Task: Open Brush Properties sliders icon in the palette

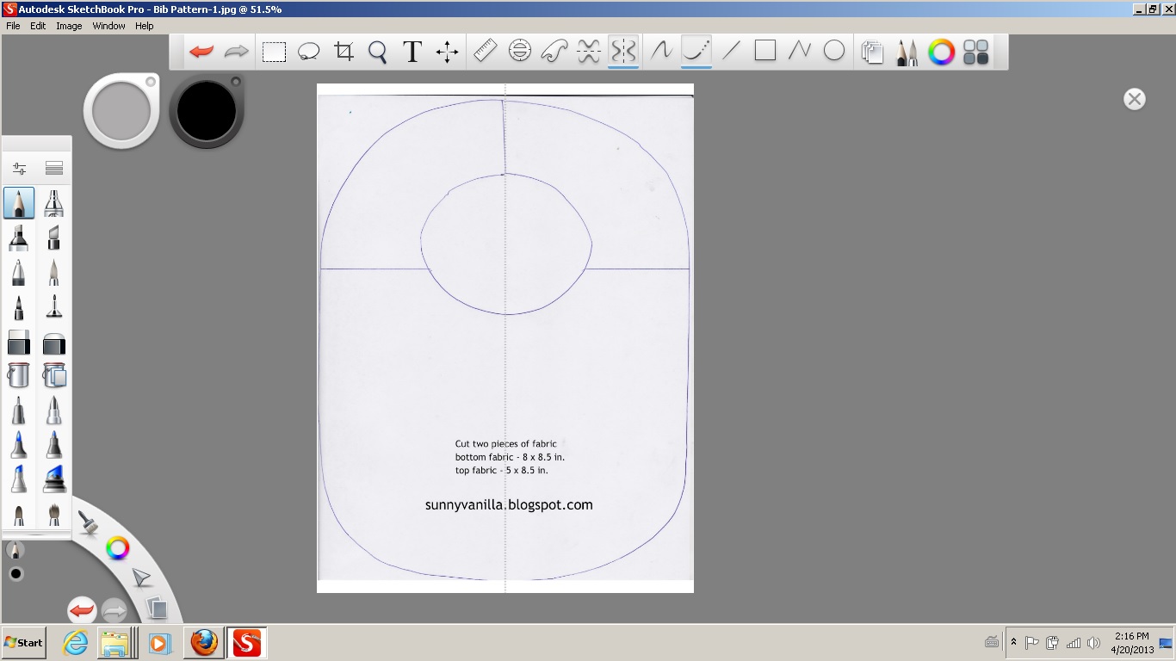Action: 19,169
